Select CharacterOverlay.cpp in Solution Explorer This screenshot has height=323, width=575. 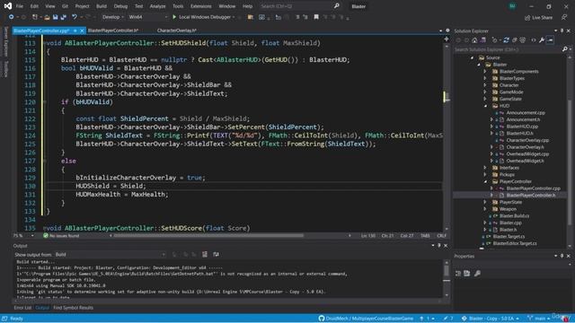pyautogui.click(x=527, y=140)
